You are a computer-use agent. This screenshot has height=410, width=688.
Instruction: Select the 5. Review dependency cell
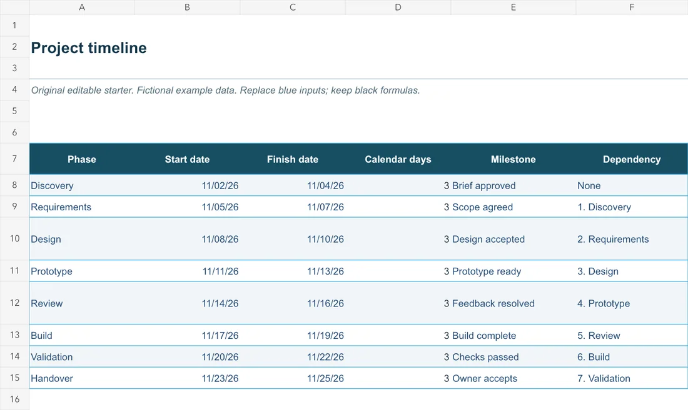click(x=632, y=336)
